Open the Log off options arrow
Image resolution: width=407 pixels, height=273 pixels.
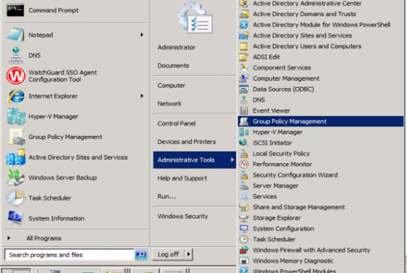click(x=189, y=255)
